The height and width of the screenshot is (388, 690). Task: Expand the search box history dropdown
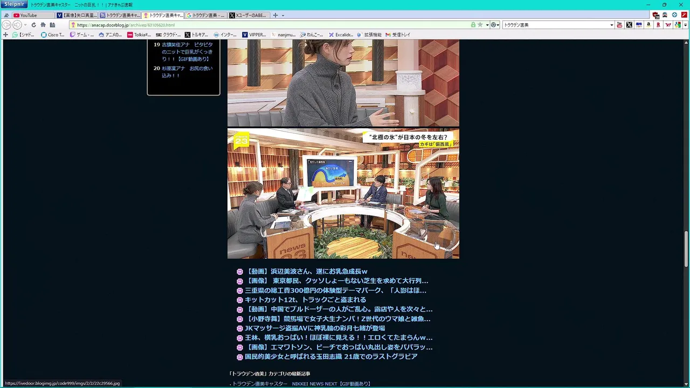[611, 25]
